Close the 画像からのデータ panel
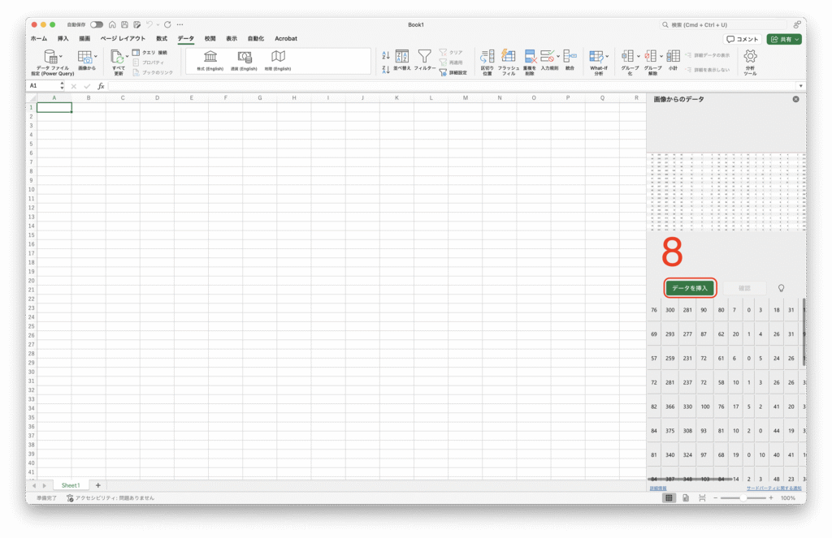The width and height of the screenshot is (832, 538). (796, 99)
